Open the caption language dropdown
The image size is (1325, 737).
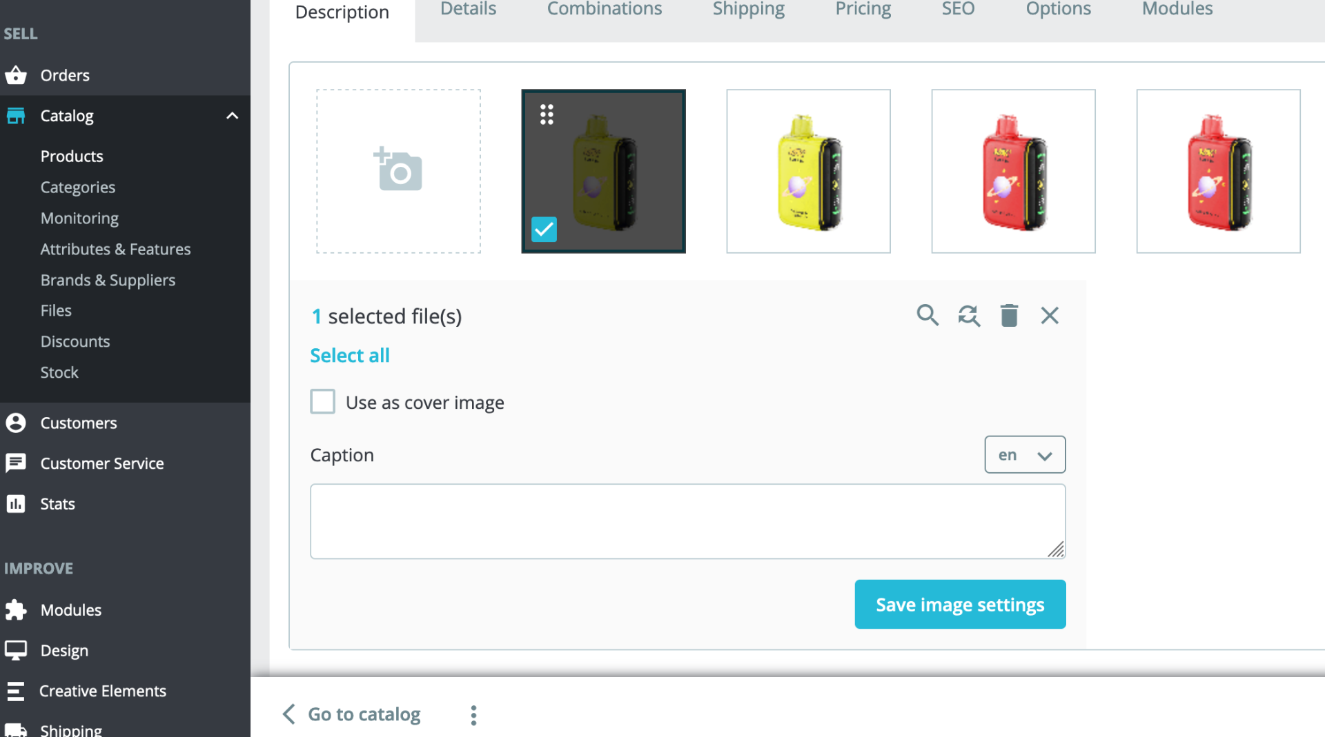pyautogui.click(x=1025, y=455)
